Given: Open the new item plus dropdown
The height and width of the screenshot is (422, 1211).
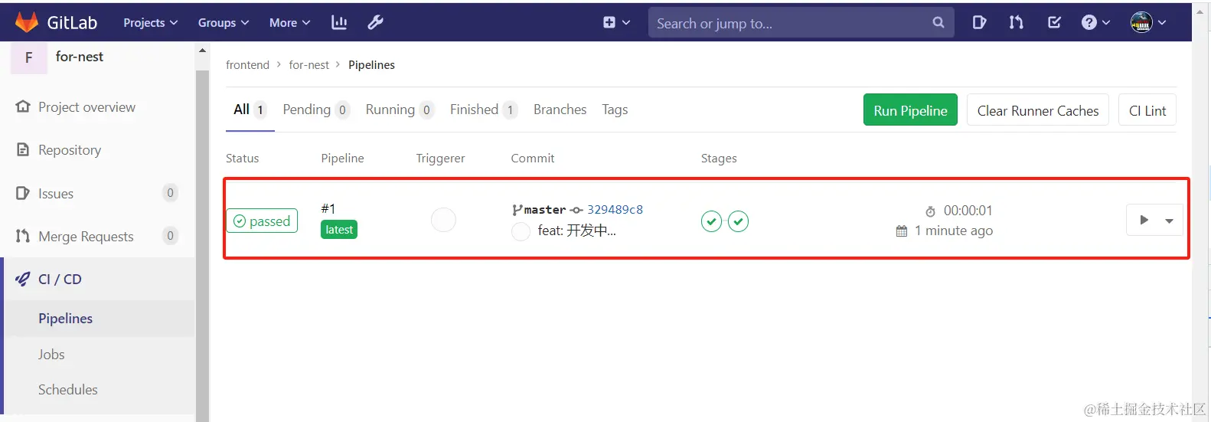Looking at the screenshot, I should pyautogui.click(x=616, y=22).
